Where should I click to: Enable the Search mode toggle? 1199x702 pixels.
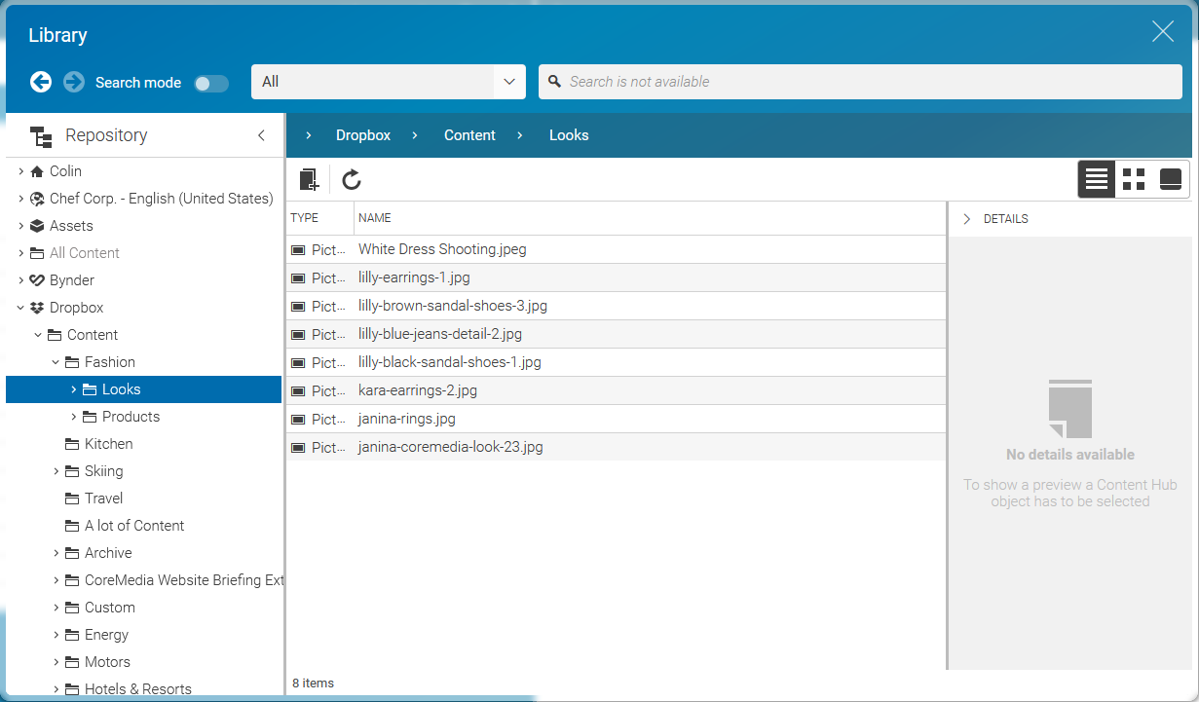[211, 83]
